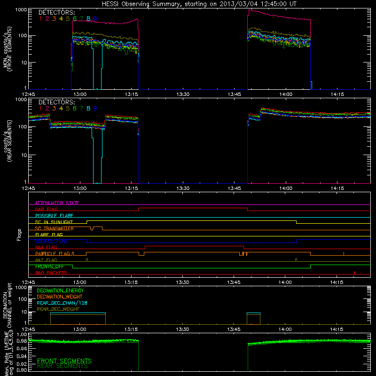Select the SAA_FLAG label
Viewport: 376px width, 376px height.
46,247
